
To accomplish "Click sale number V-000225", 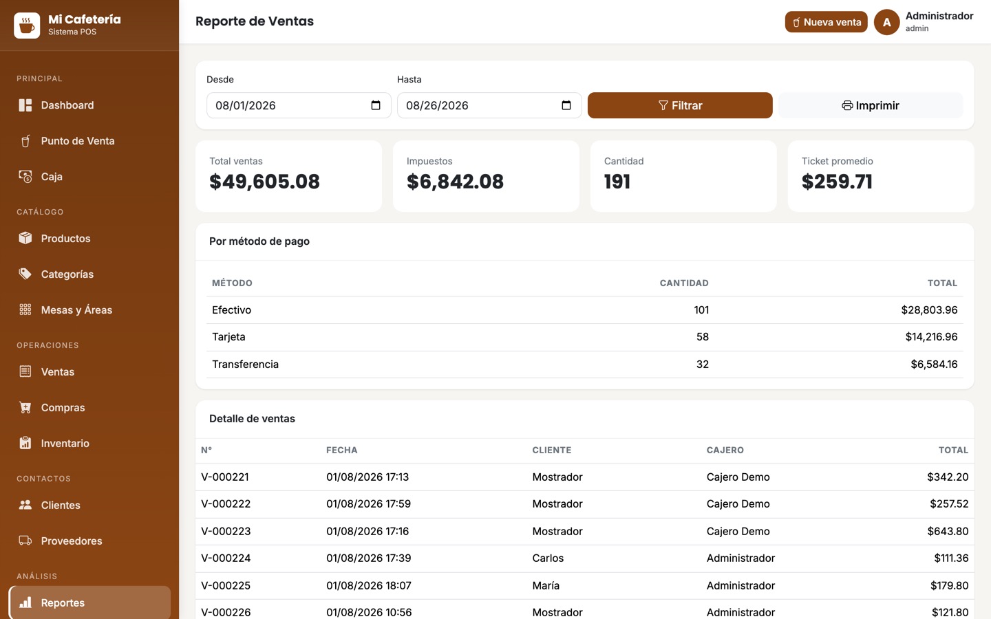I will (226, 586).
